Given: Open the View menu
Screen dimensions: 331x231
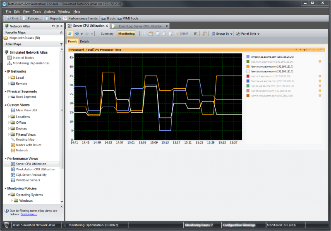Looking at the screenshot, I should pyautogui.click(x=26, y=12).
